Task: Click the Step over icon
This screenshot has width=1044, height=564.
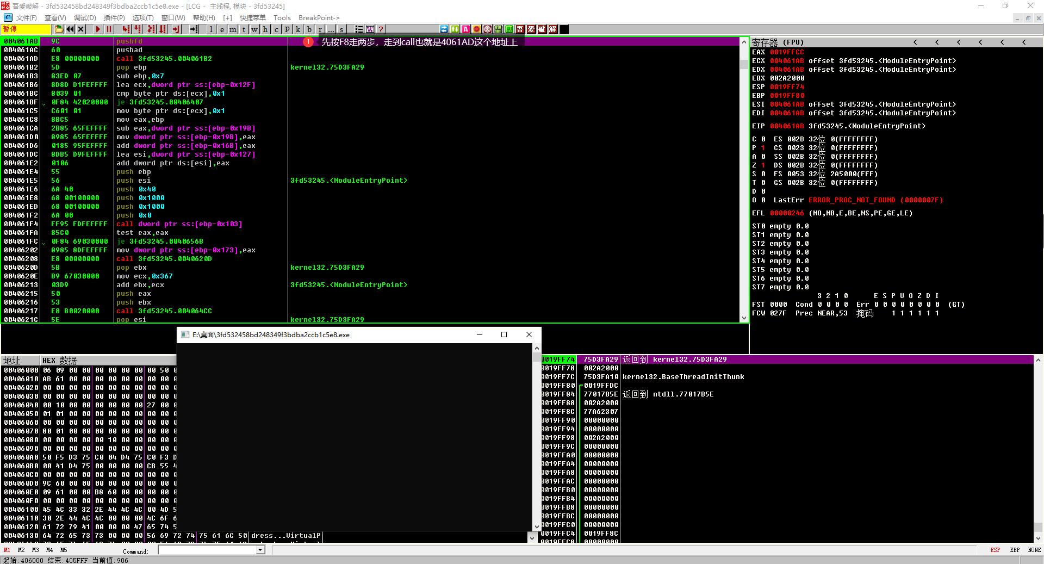Action: (138, 29)
